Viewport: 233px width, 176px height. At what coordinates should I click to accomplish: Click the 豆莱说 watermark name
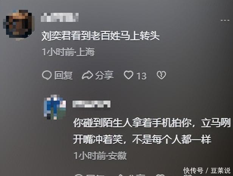(221, 170)
